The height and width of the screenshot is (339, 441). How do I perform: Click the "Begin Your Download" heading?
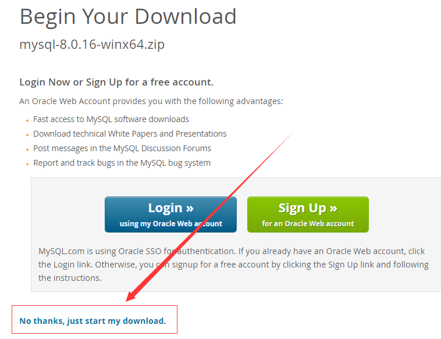point(128,17)
